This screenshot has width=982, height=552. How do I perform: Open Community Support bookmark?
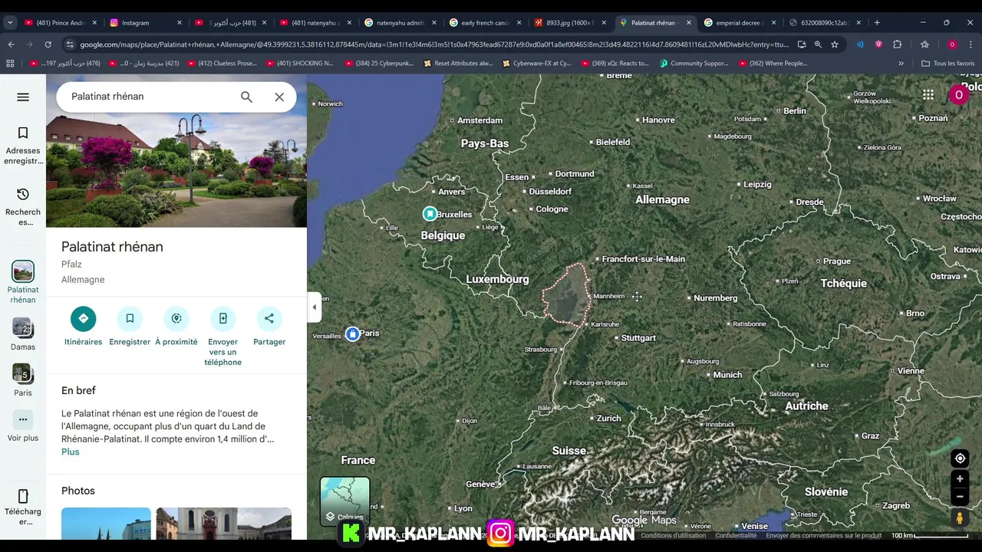(694, 64)
